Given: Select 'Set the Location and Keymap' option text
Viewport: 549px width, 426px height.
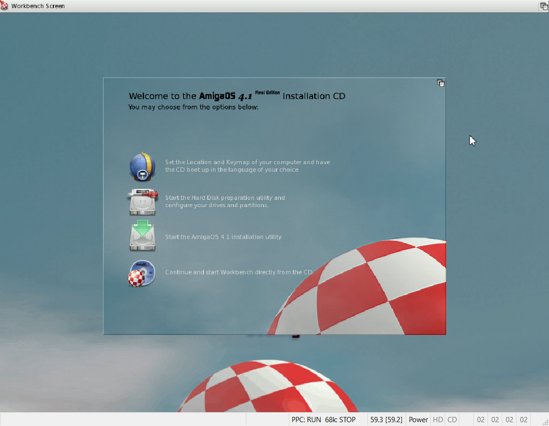Looking at the screenshot, I should coord(247,166).
